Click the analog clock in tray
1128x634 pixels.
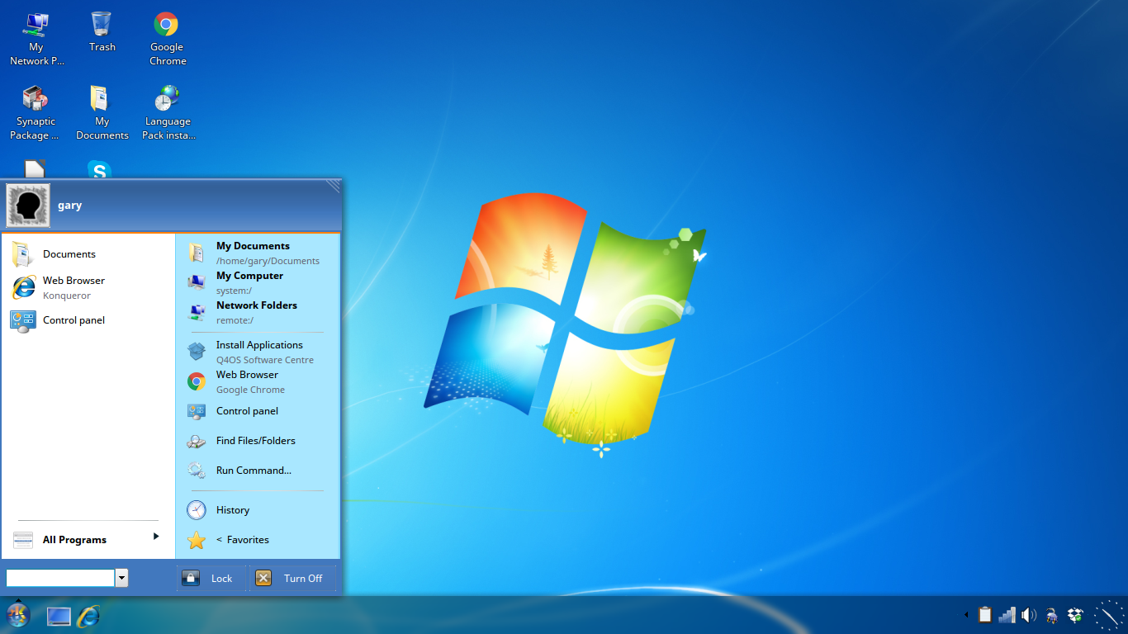tap(1109, 616)
